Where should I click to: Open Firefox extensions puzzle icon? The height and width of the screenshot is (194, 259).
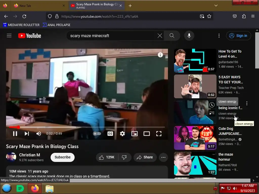click(244, 16)
